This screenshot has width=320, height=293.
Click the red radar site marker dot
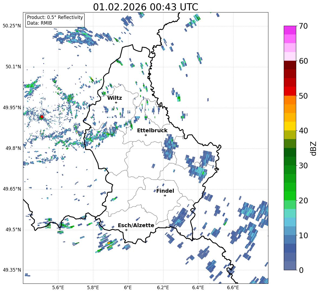tap(42, 117)
